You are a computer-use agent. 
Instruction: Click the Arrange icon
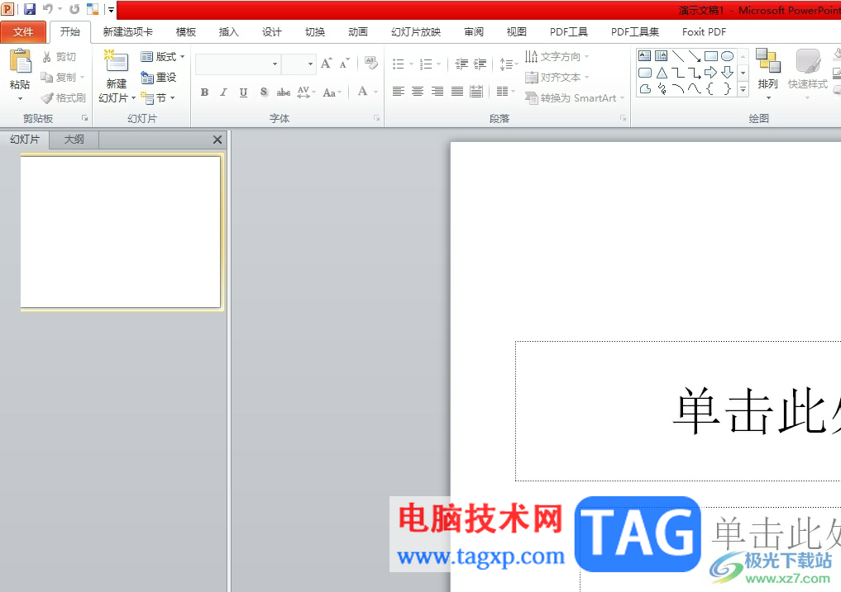point(767,60)
